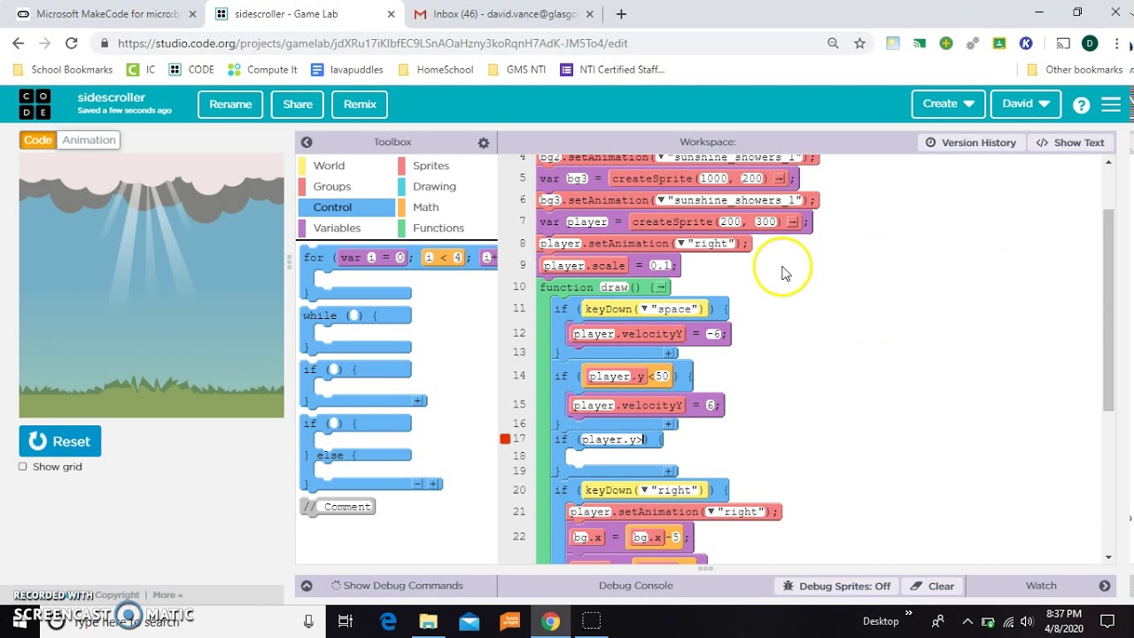This screenshot has width=1134, height=638.
Task: Click the browser back arrow
Action: [x=19, y=43]
